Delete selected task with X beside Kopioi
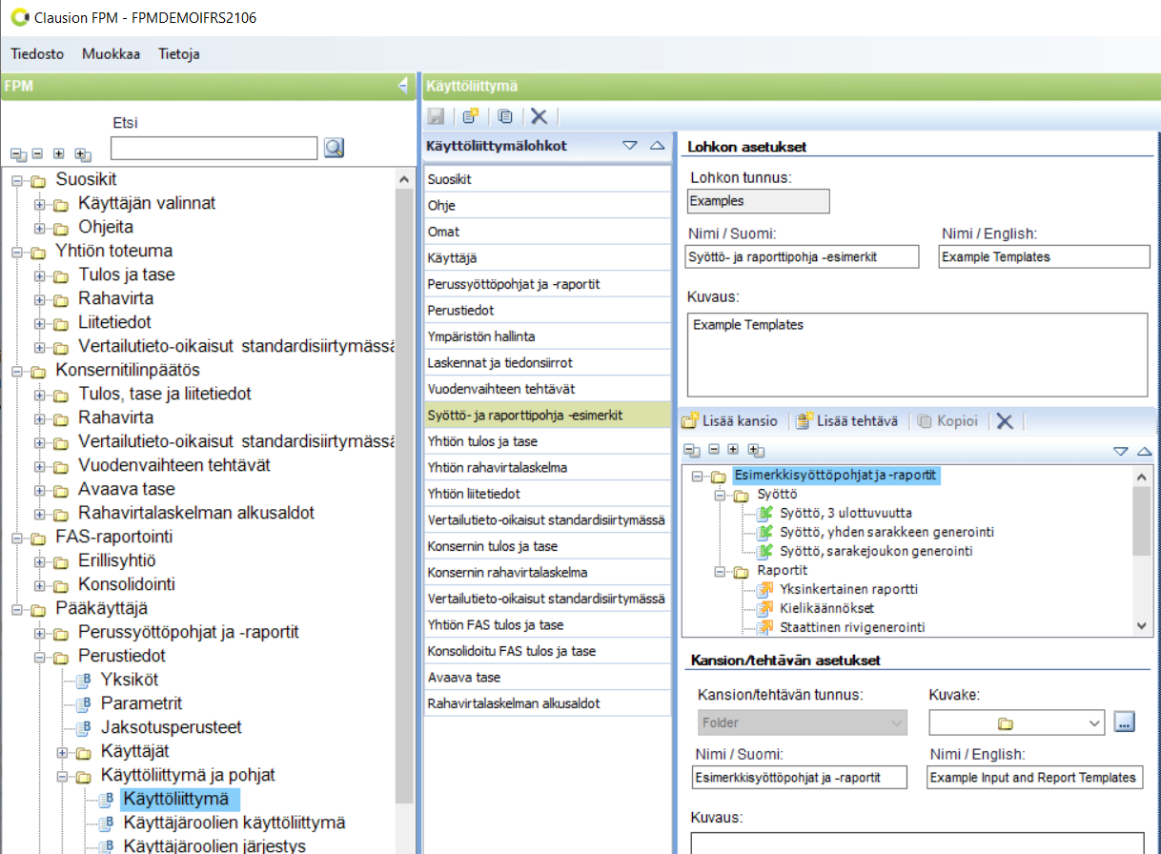Screen dimensions: 1161x854 click(x=1004, y=421)
